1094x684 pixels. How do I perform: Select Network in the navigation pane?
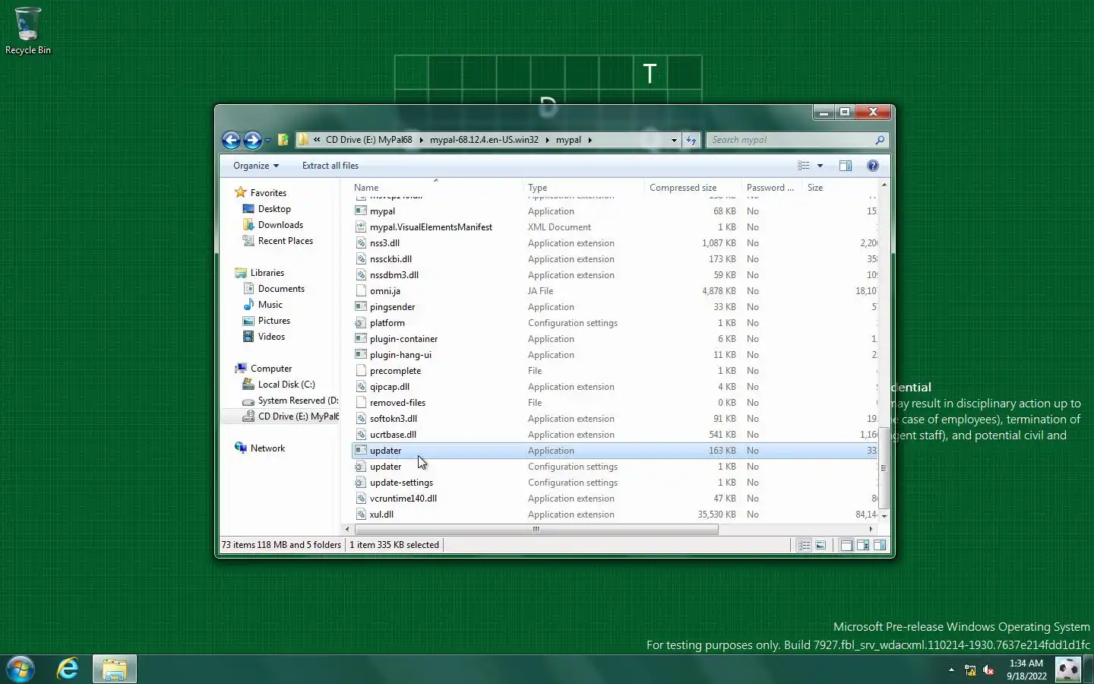pos(267,448)
